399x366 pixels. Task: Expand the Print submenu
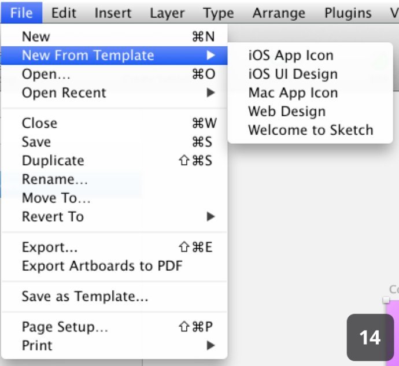point(114,345)
